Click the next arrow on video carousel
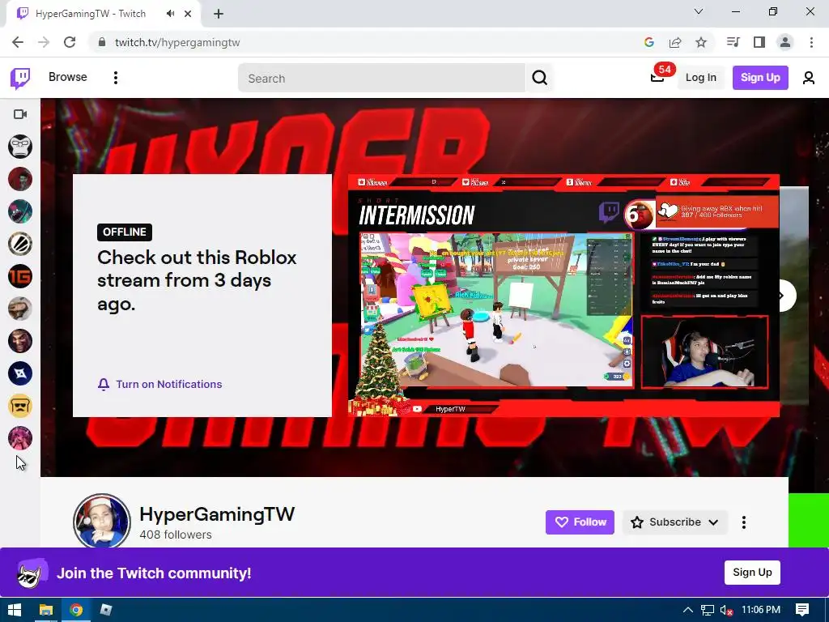Screen dimensions: 829x622 point(783,296)
